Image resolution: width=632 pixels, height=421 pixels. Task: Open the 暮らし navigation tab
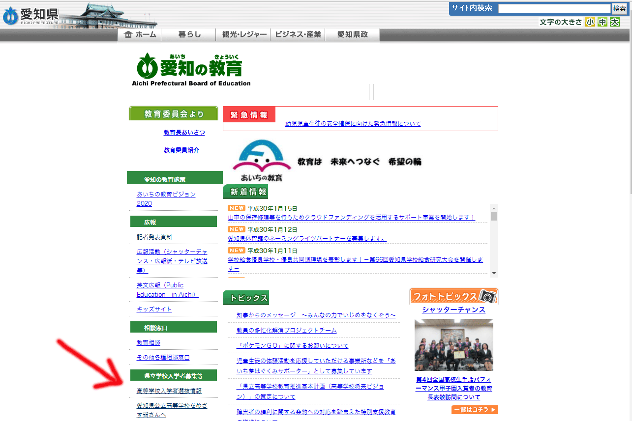pyautogui.click(x=189, y=34)
